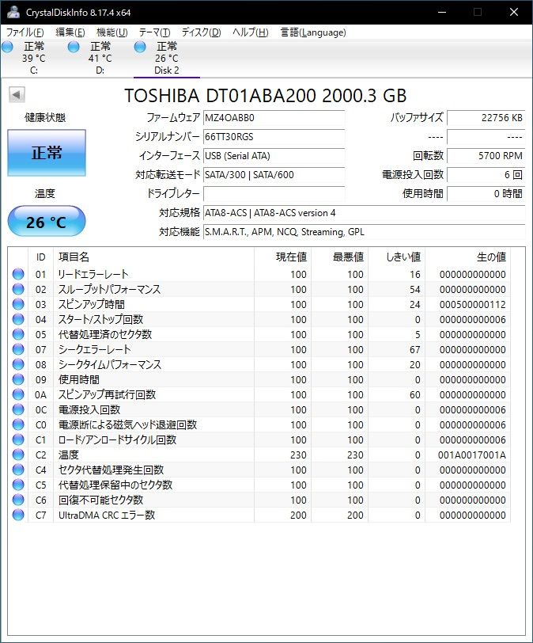Click the serial number field 66TT30RGS
Image resolution: width=533 pixels, height=643 pixels.
coord(274,136)
